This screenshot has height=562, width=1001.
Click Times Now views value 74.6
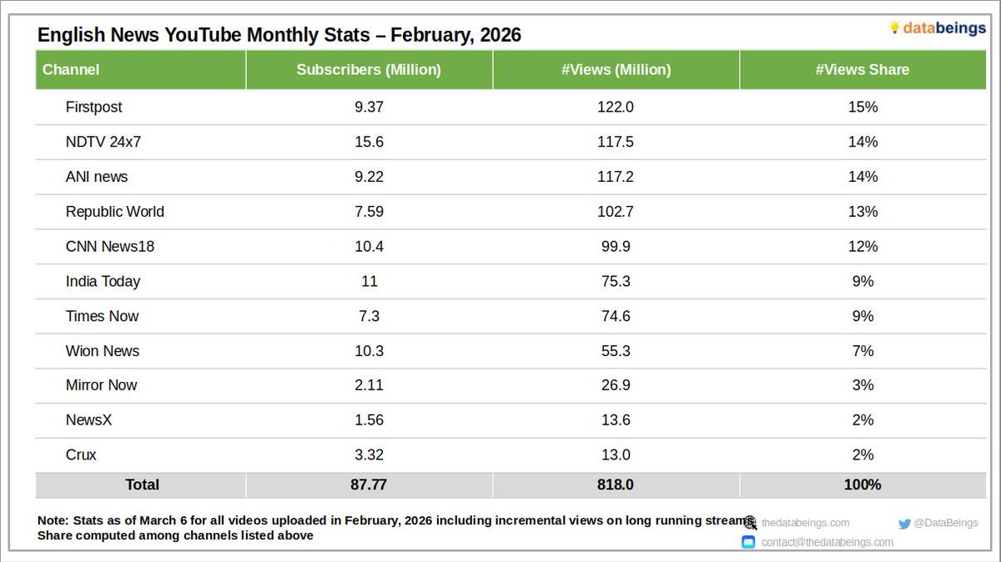pos(616,316)
